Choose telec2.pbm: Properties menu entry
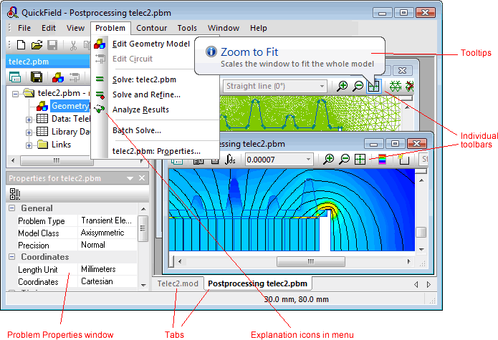Viewport: 498px width, 340px height. [155, 151]
